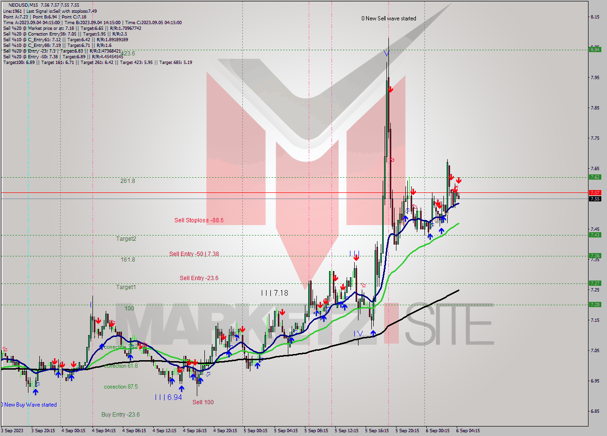Image resolution: width=607 pixels, height=436 pixels.
Task: Select the 'correction 61.8' label
Action: pyautogui.click(x=121, y=366)
